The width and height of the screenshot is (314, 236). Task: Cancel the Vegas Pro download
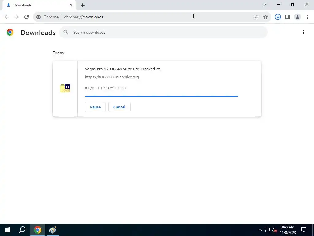click(x=119, y=107)
